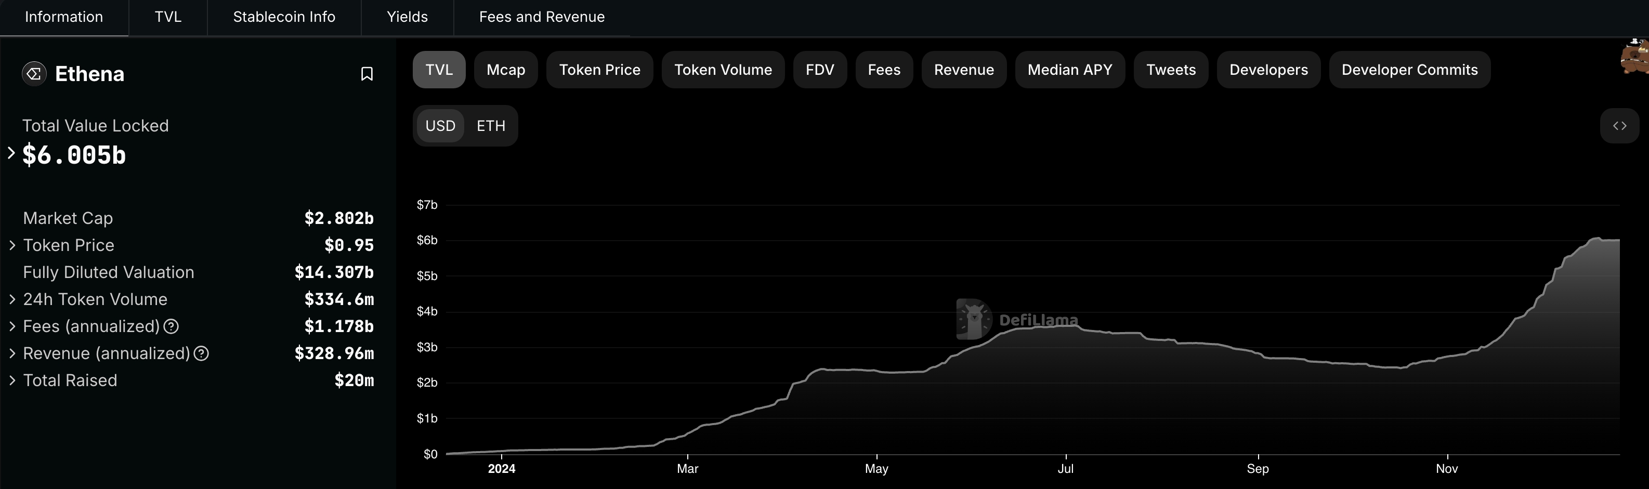Click the Mar marker on chart axis

pos(687,469)
